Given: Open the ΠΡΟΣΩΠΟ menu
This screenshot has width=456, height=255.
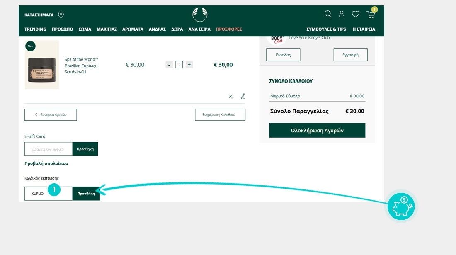Looking at the screenshot, I should tap(62, 29).
